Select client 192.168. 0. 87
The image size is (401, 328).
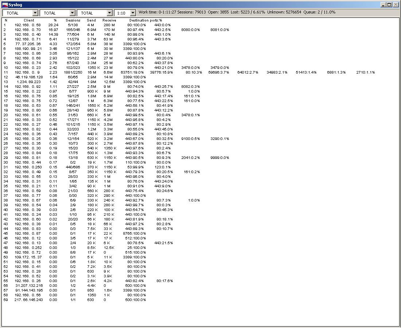28,233
